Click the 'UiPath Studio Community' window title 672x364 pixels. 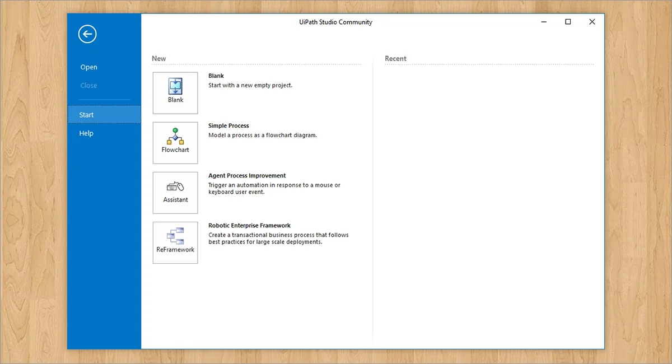(x=336, y=22)
